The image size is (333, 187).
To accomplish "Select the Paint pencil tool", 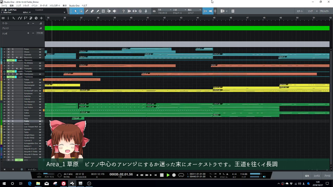I will point(98,11).
